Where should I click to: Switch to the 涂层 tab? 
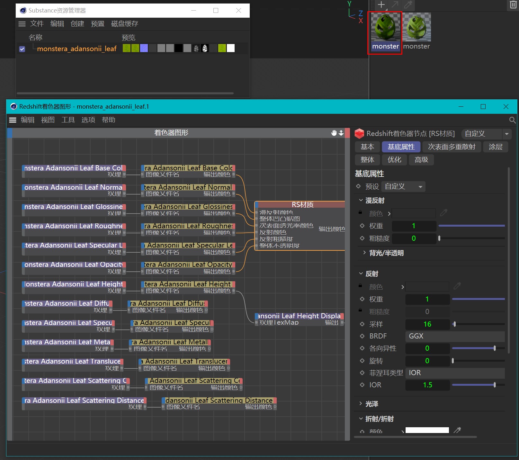(496, 147)
